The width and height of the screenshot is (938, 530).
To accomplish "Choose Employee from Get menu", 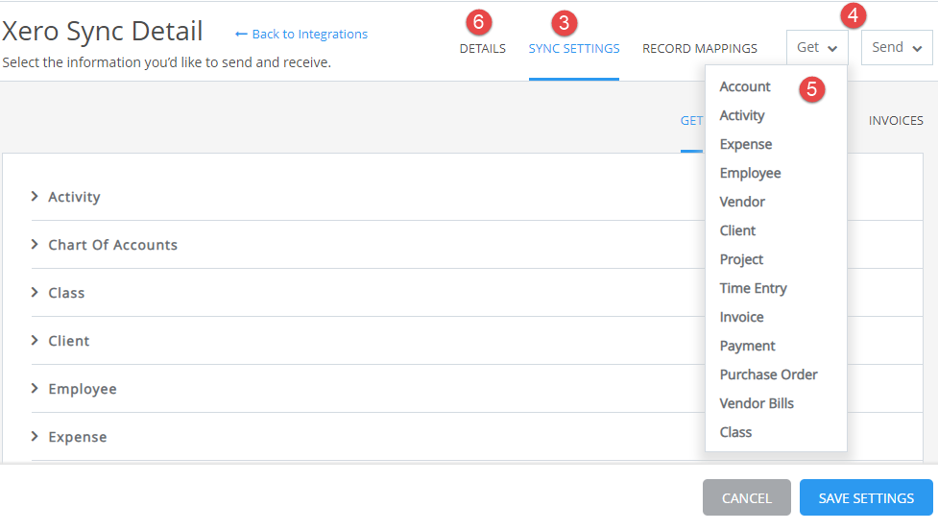I will tap(750, 173).
